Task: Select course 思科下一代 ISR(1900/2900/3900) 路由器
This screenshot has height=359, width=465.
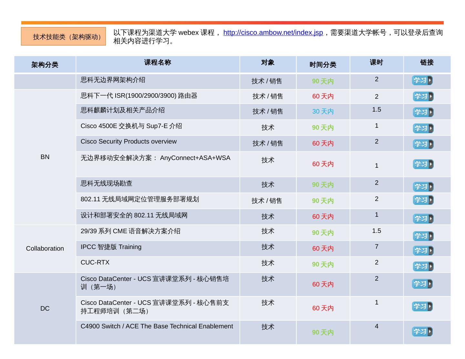Action: [x=139, y=96]
